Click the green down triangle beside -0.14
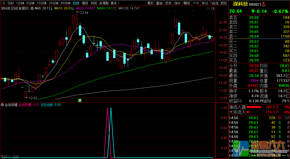 (x=253, y=11)
